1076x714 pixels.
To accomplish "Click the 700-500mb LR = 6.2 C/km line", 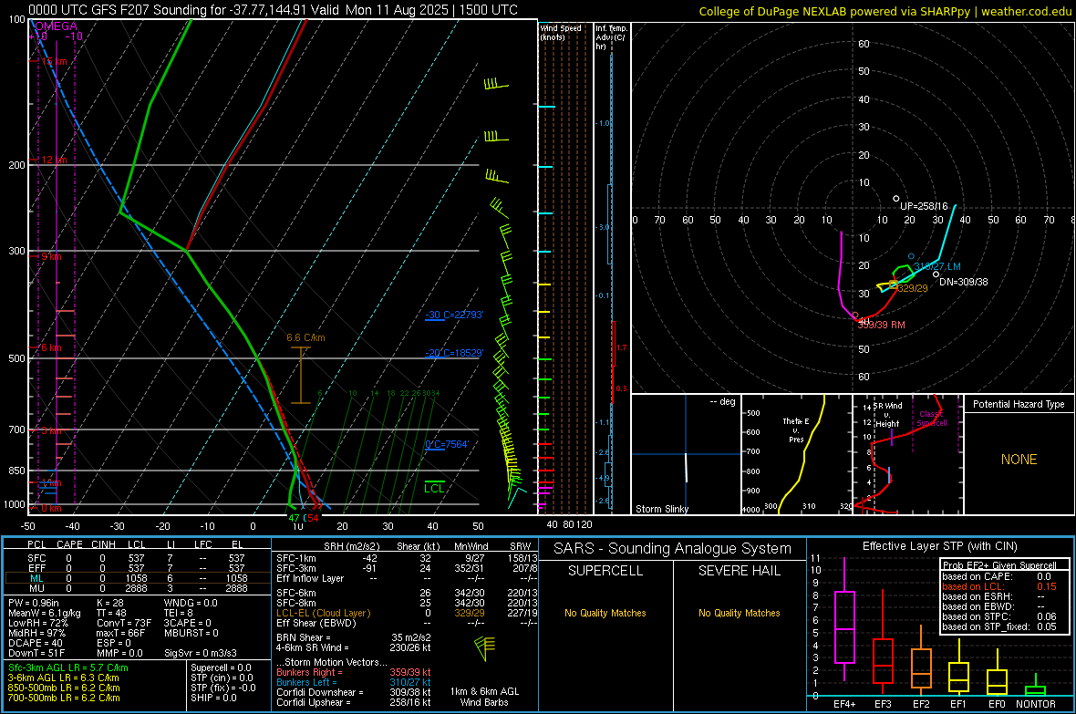I will coord(64,698).
